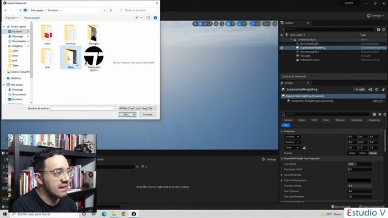The image size is (388, 218).
Task: Open the file type filter dropdown
Action: [x=138, y=108]
